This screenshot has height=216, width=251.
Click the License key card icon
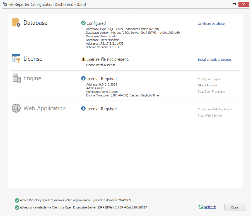pyautogui.click(x=16, y=59)
